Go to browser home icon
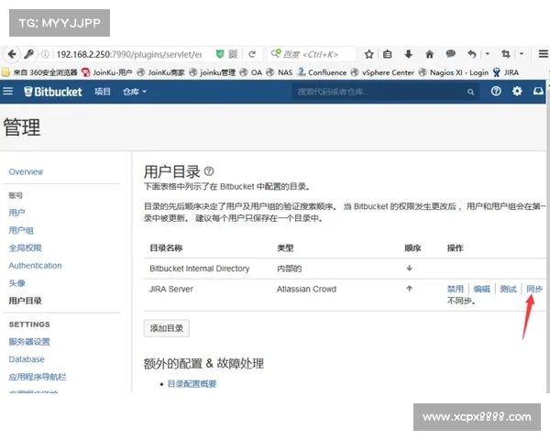Image resolution: width=550 pixels, height=440 pixels. (x=429, y=54)
